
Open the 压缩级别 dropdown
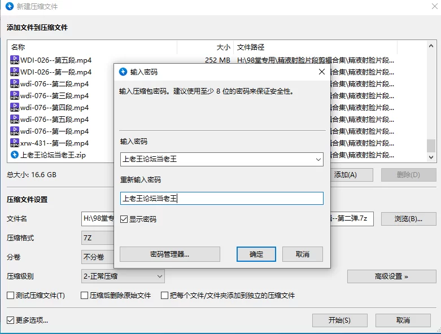[x=123, y=276]
